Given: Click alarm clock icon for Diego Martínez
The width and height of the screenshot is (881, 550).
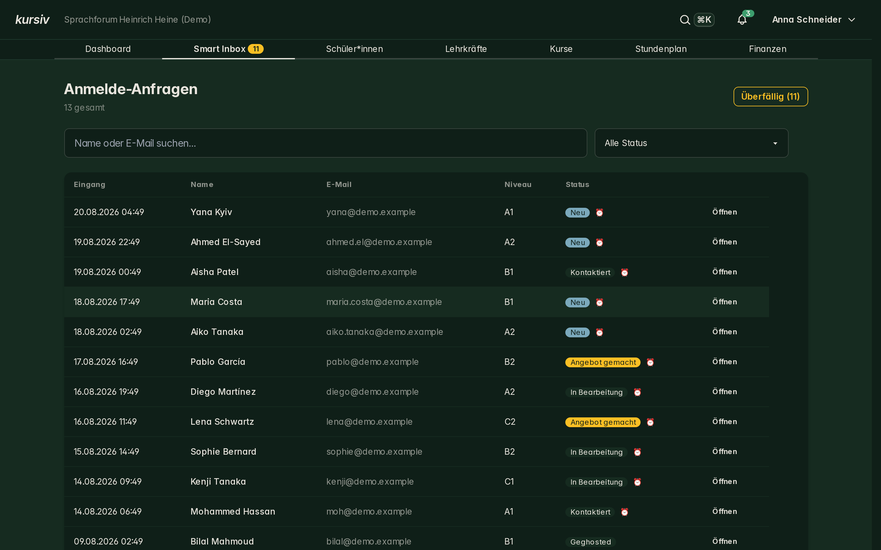Looking at the screenshot, I should coord(637,392).
